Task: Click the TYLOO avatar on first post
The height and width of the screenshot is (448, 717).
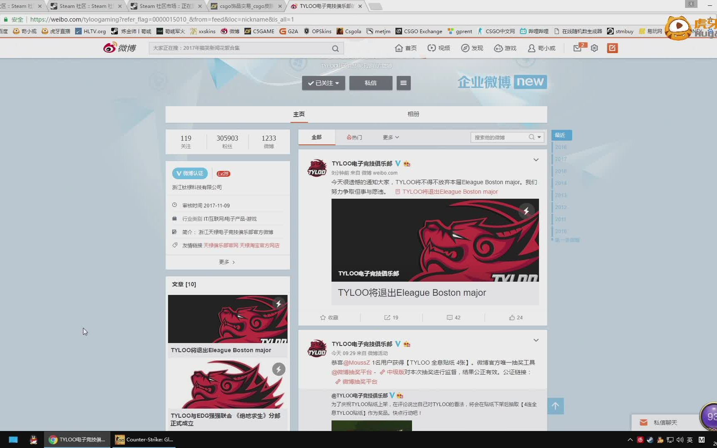Action: pos(317,168)
